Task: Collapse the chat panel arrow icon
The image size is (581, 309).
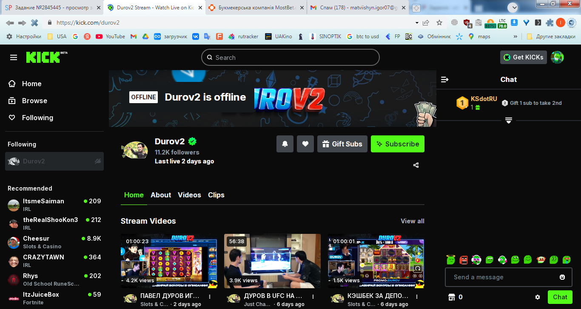Action: pos(445,79)
